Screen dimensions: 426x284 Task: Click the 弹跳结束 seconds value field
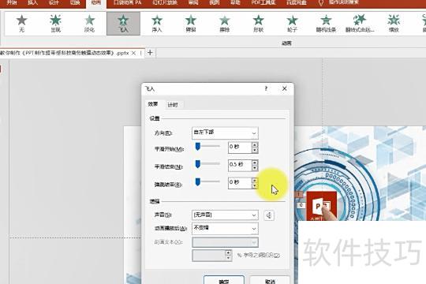click(240, 183)
